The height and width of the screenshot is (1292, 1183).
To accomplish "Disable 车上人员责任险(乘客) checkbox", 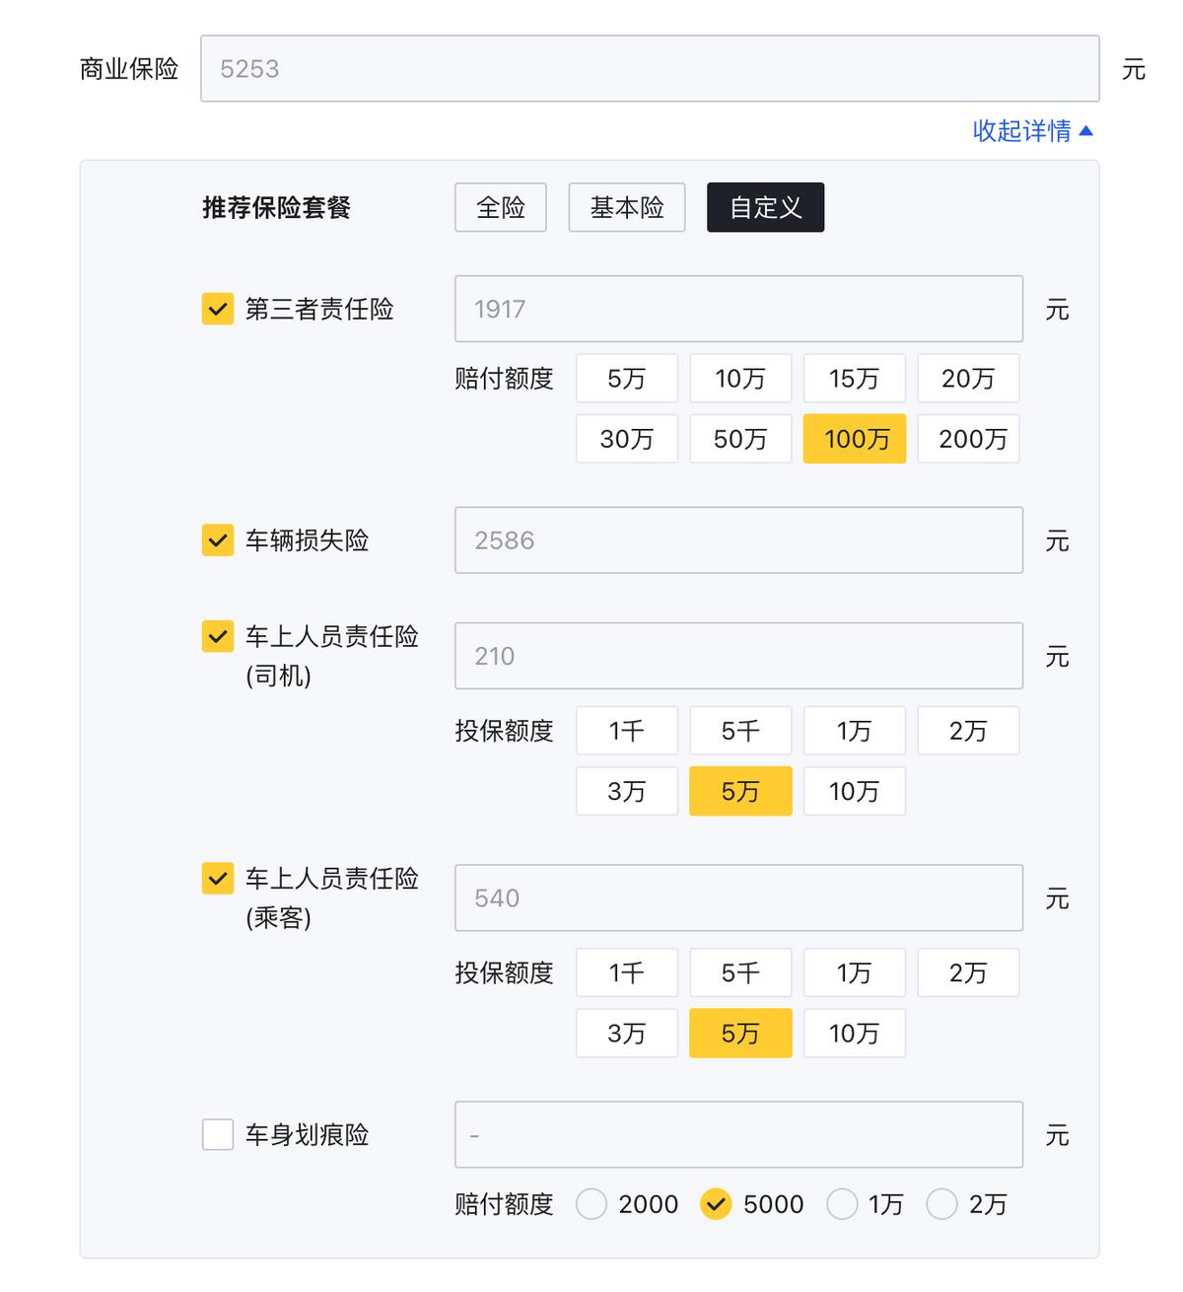I will coord(218,879).
